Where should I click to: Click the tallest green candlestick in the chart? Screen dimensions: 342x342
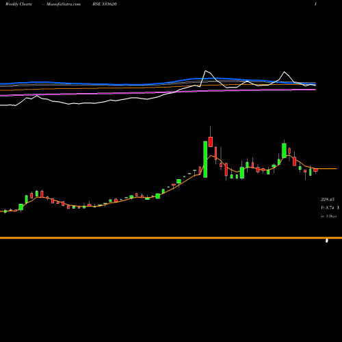click(205, 159)
